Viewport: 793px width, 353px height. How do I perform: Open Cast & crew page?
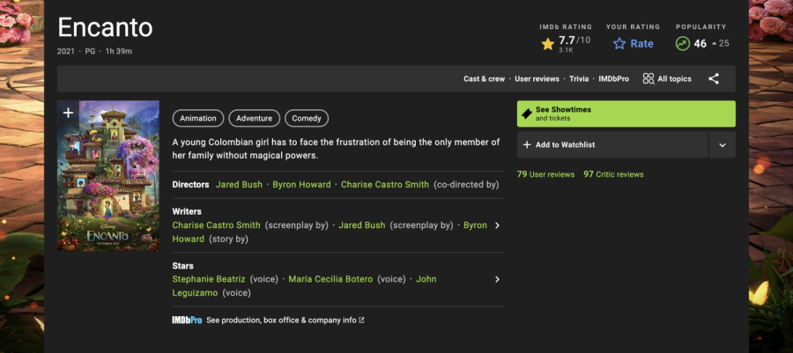(x=484, y=78)
